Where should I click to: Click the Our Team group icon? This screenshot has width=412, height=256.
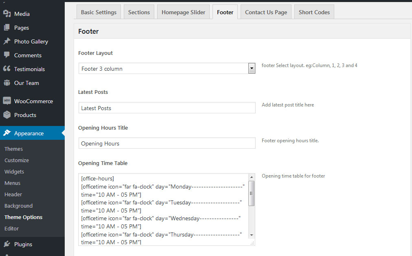pos(7,83)
